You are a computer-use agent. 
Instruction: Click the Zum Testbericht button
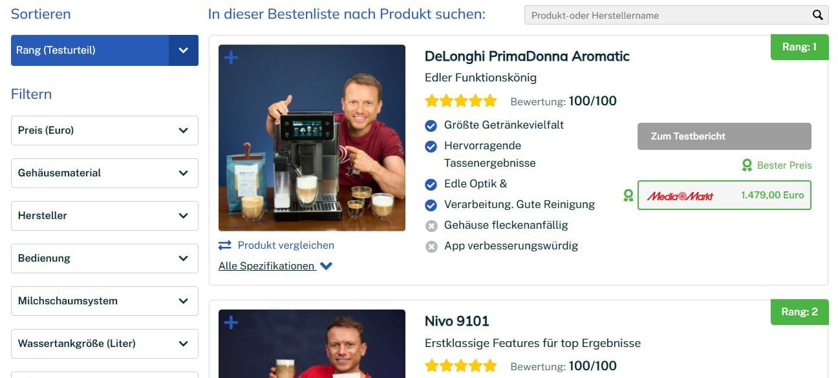(724, 136)
